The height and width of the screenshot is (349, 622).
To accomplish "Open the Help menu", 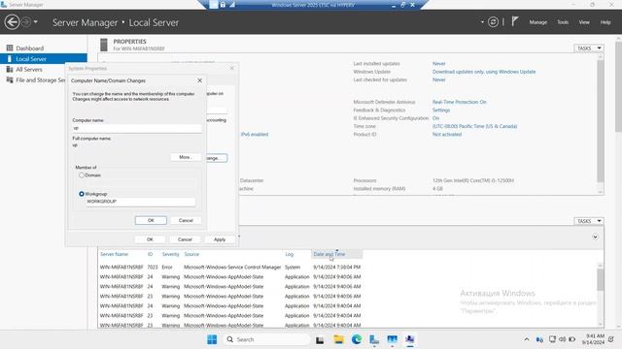I will coord(605,22).
